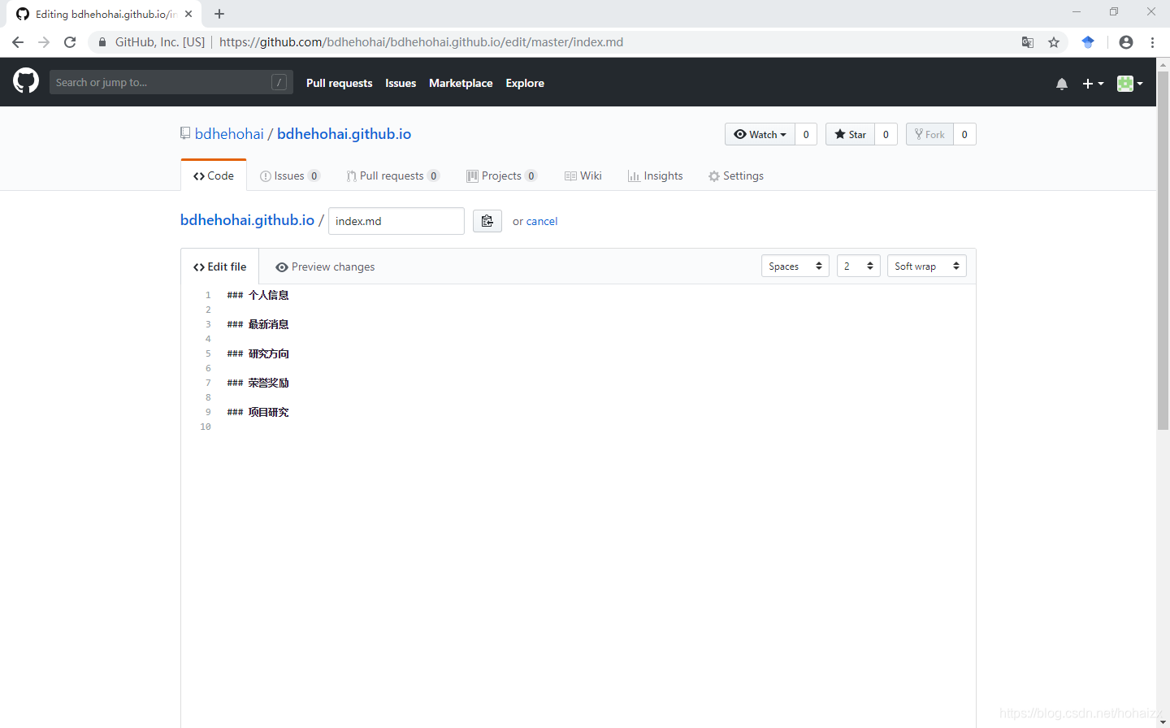Click the index.md filename field
Image resolution: width=1170 pixels, height=728 pixels.
click(x=396, y=221)
